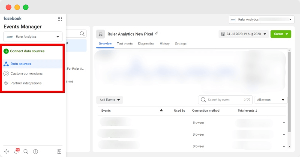Collapse the sidebar panel icon

(59, 151)
